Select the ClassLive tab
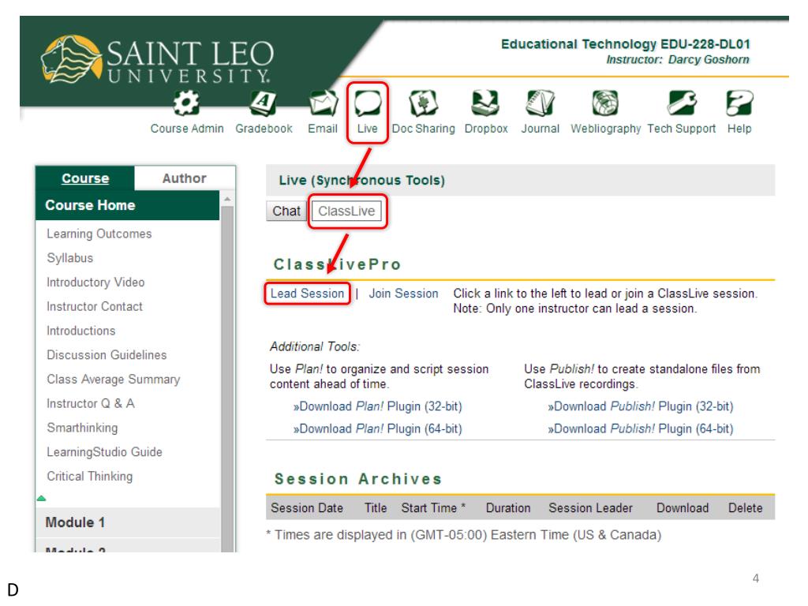Screen dimensions: 808x606 pyautogui.click(x=347, y=211)
